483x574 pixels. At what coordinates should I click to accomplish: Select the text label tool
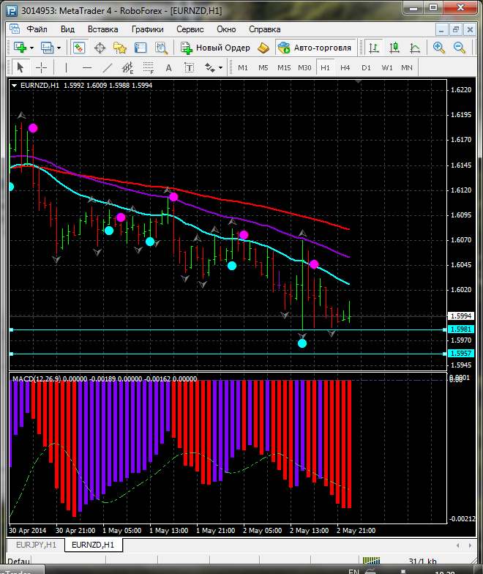189,67
